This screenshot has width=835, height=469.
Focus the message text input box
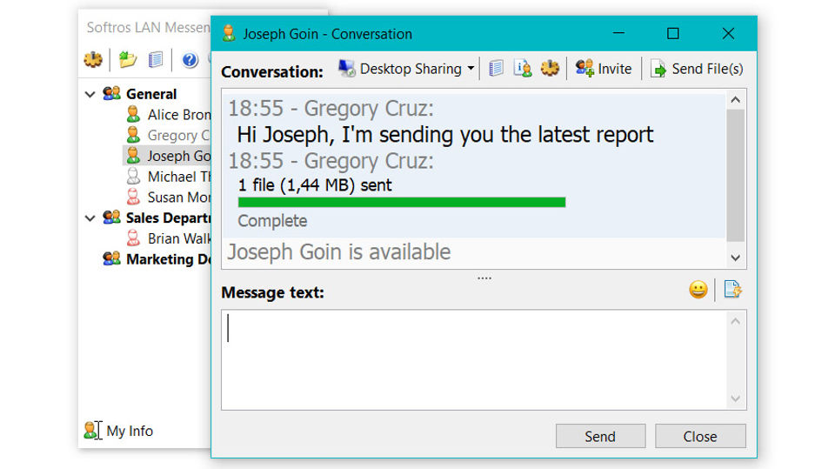pyautogui.click(x=474, y=359)
